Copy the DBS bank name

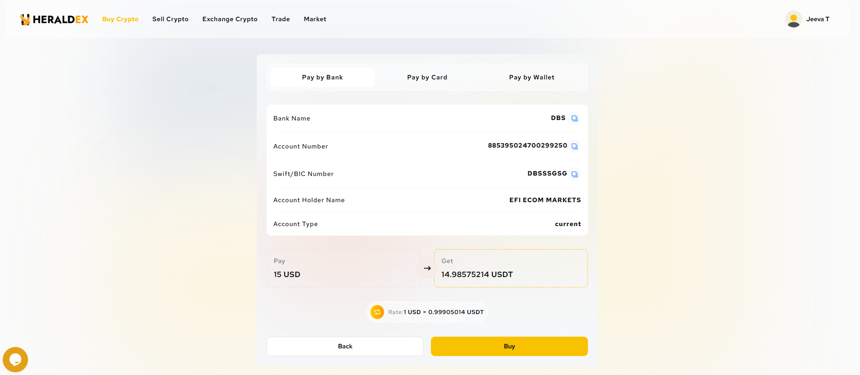[x=574, y=118]
